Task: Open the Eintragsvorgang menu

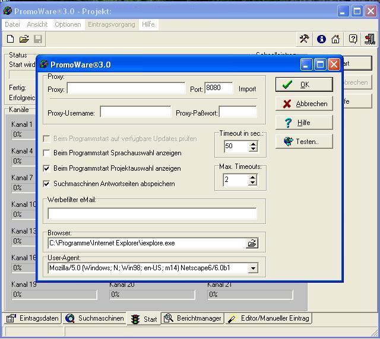Action: (112, 24)
